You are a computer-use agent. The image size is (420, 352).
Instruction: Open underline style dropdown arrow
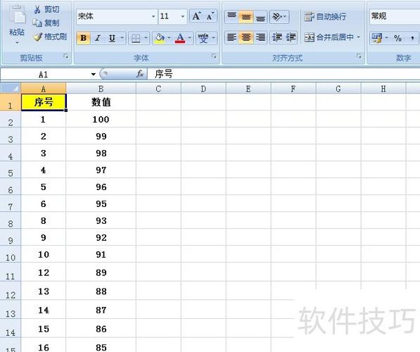pos(122,38)
